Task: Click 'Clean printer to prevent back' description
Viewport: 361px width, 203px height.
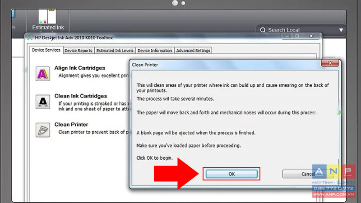Action: (93, 132)
